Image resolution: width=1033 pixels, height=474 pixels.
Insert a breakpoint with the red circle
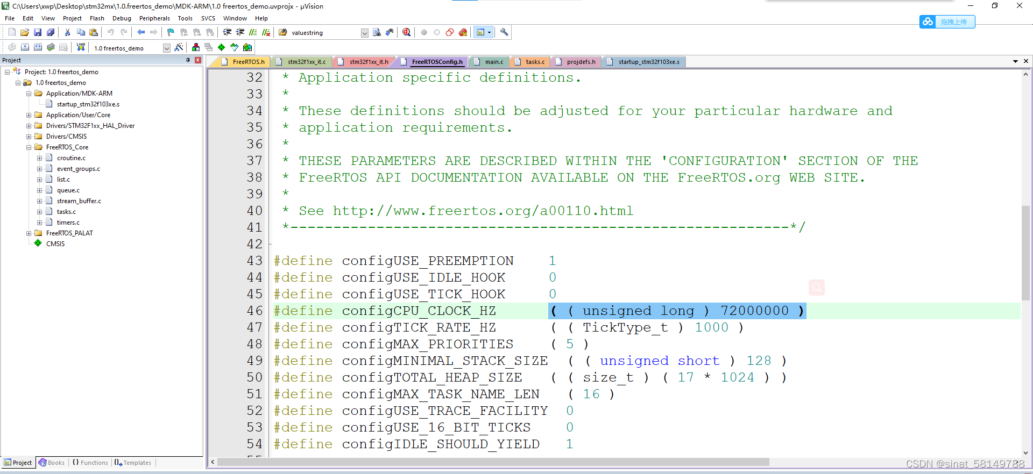[x=424, y=32]
